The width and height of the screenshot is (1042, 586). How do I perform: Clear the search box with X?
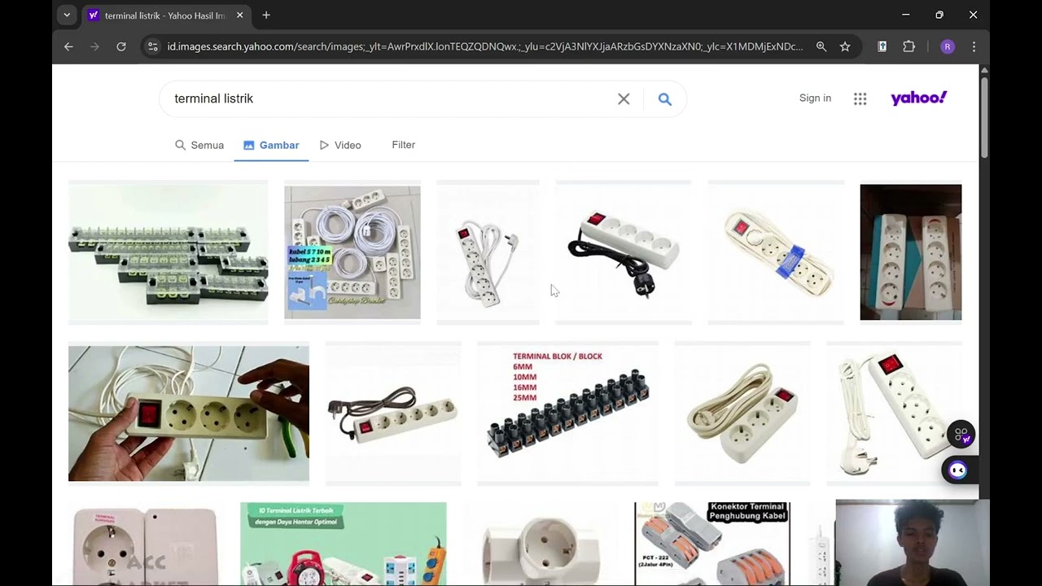(x=624, y=98)
